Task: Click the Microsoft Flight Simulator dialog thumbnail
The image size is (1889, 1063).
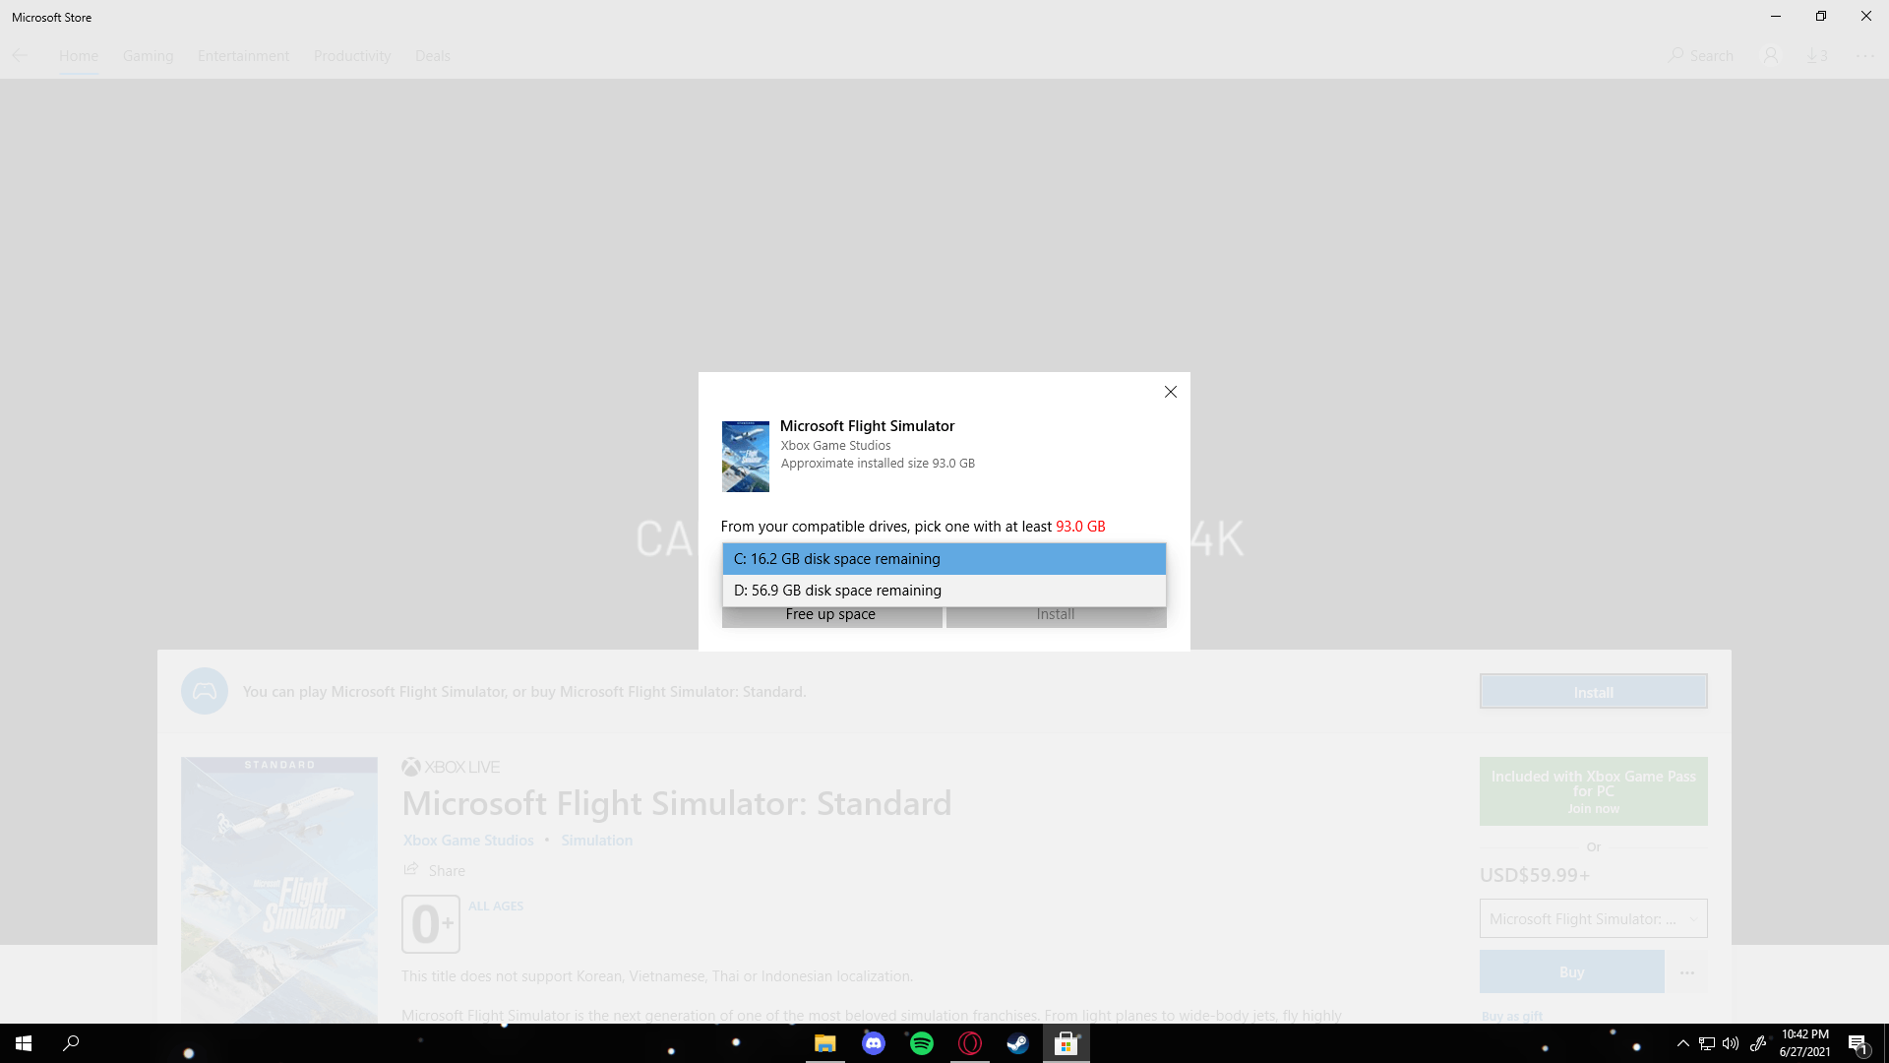Action: 746,457
